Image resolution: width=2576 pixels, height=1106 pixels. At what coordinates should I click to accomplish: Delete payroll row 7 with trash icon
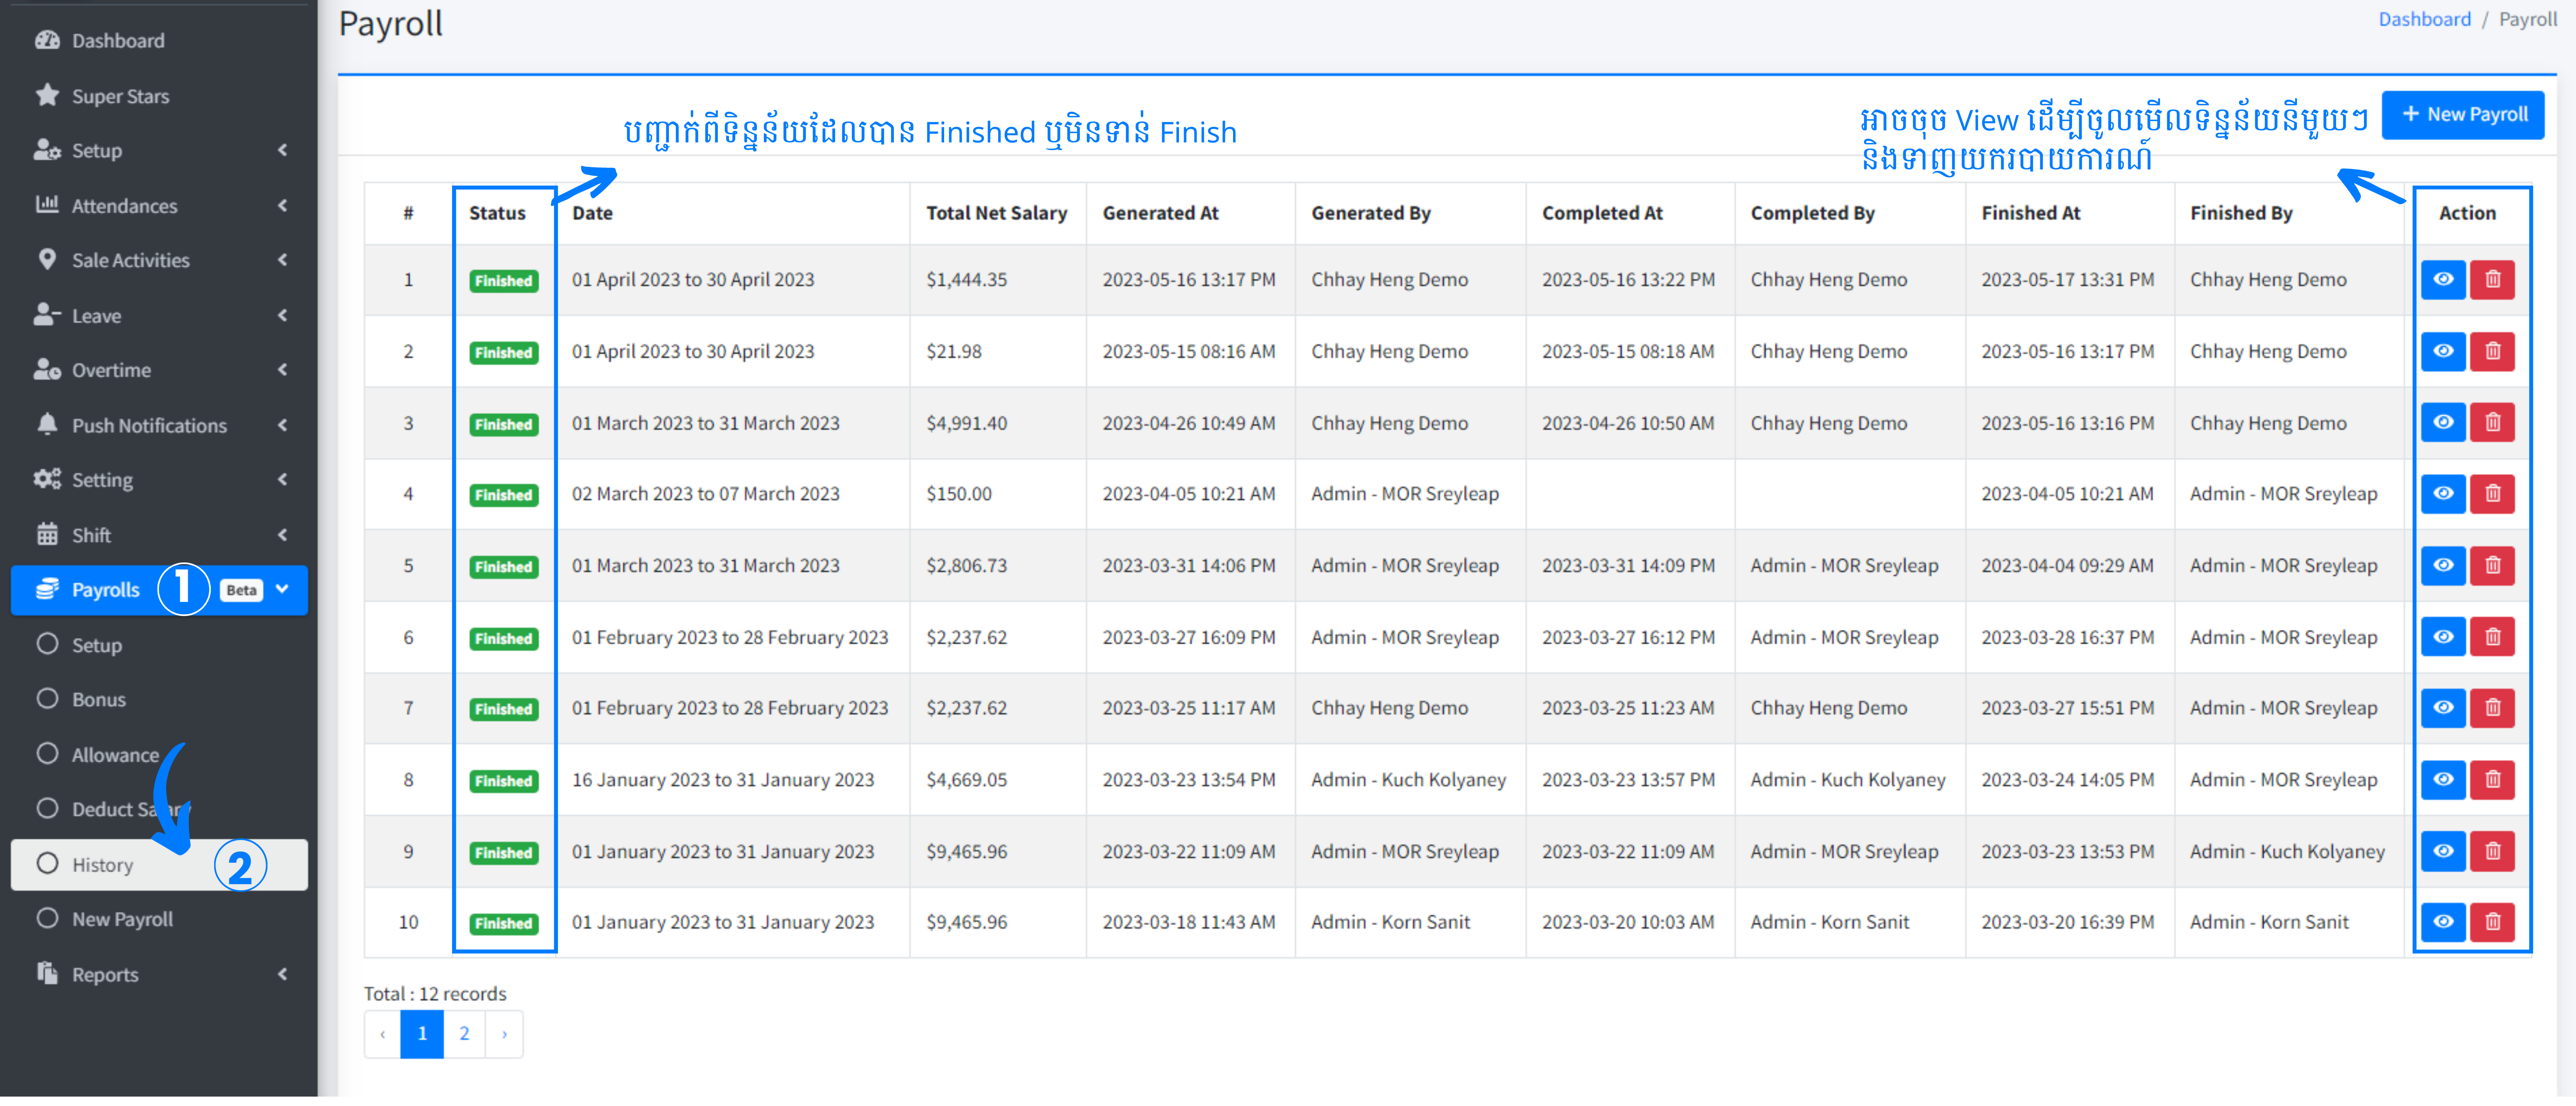tap(2492, 708)
